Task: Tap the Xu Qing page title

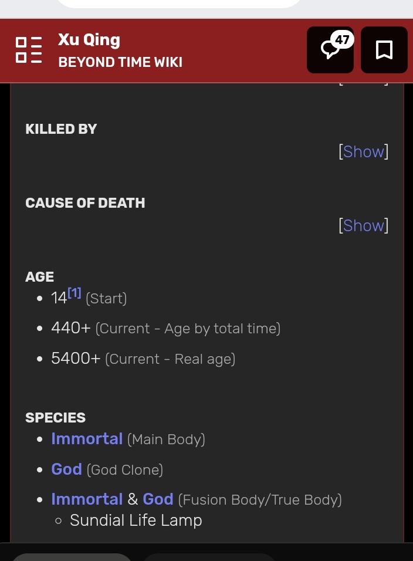Action: pos(89,40)
